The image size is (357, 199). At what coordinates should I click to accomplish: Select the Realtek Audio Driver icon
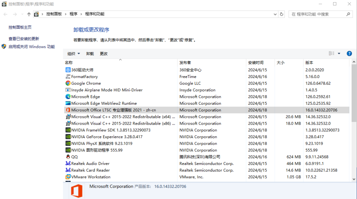(68, 164)
